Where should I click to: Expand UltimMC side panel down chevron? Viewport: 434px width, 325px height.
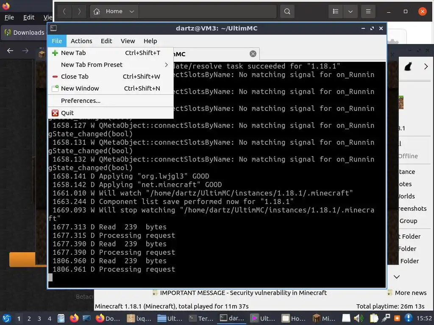tap(397, 277)
